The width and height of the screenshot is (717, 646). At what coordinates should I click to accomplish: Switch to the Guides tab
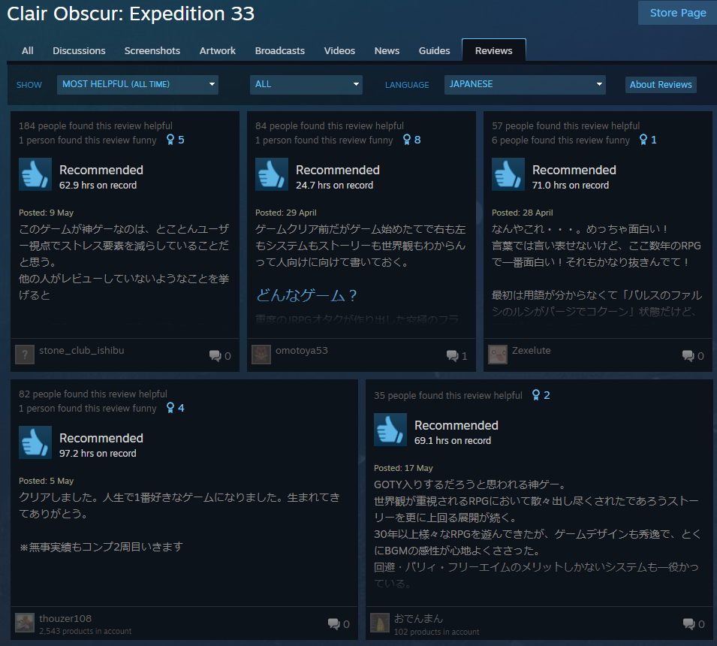tap(435, 51)
